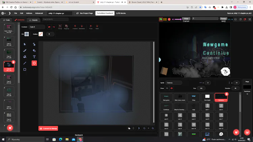This screenshot has height=142, width=253.
Task: Select the Reshape tool
Action: click(x=34, y=44)
